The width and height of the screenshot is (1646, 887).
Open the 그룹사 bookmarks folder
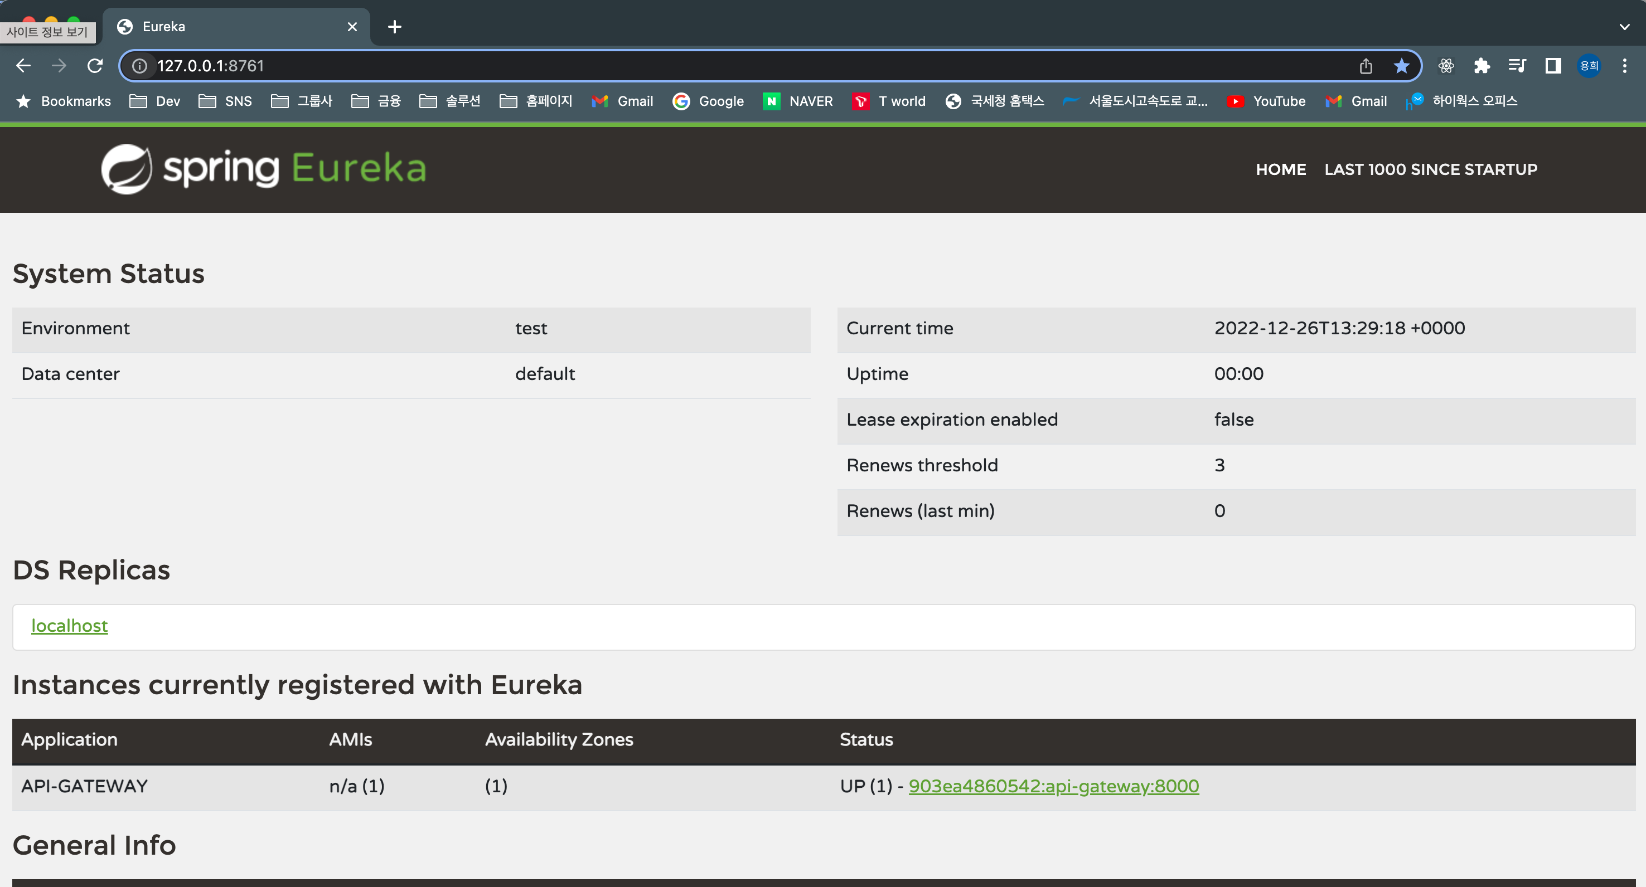(302, 101)
